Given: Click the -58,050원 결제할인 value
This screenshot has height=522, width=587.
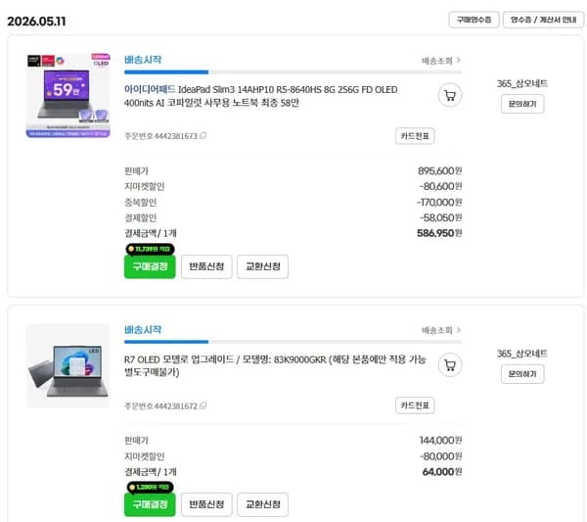Looking at the screenshot, I should [440, 217].
